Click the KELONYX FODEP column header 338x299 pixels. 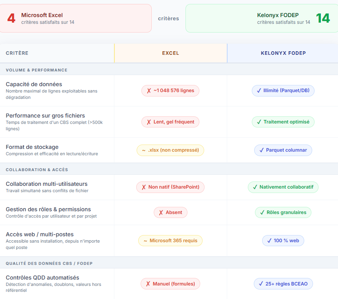[283, 53]
